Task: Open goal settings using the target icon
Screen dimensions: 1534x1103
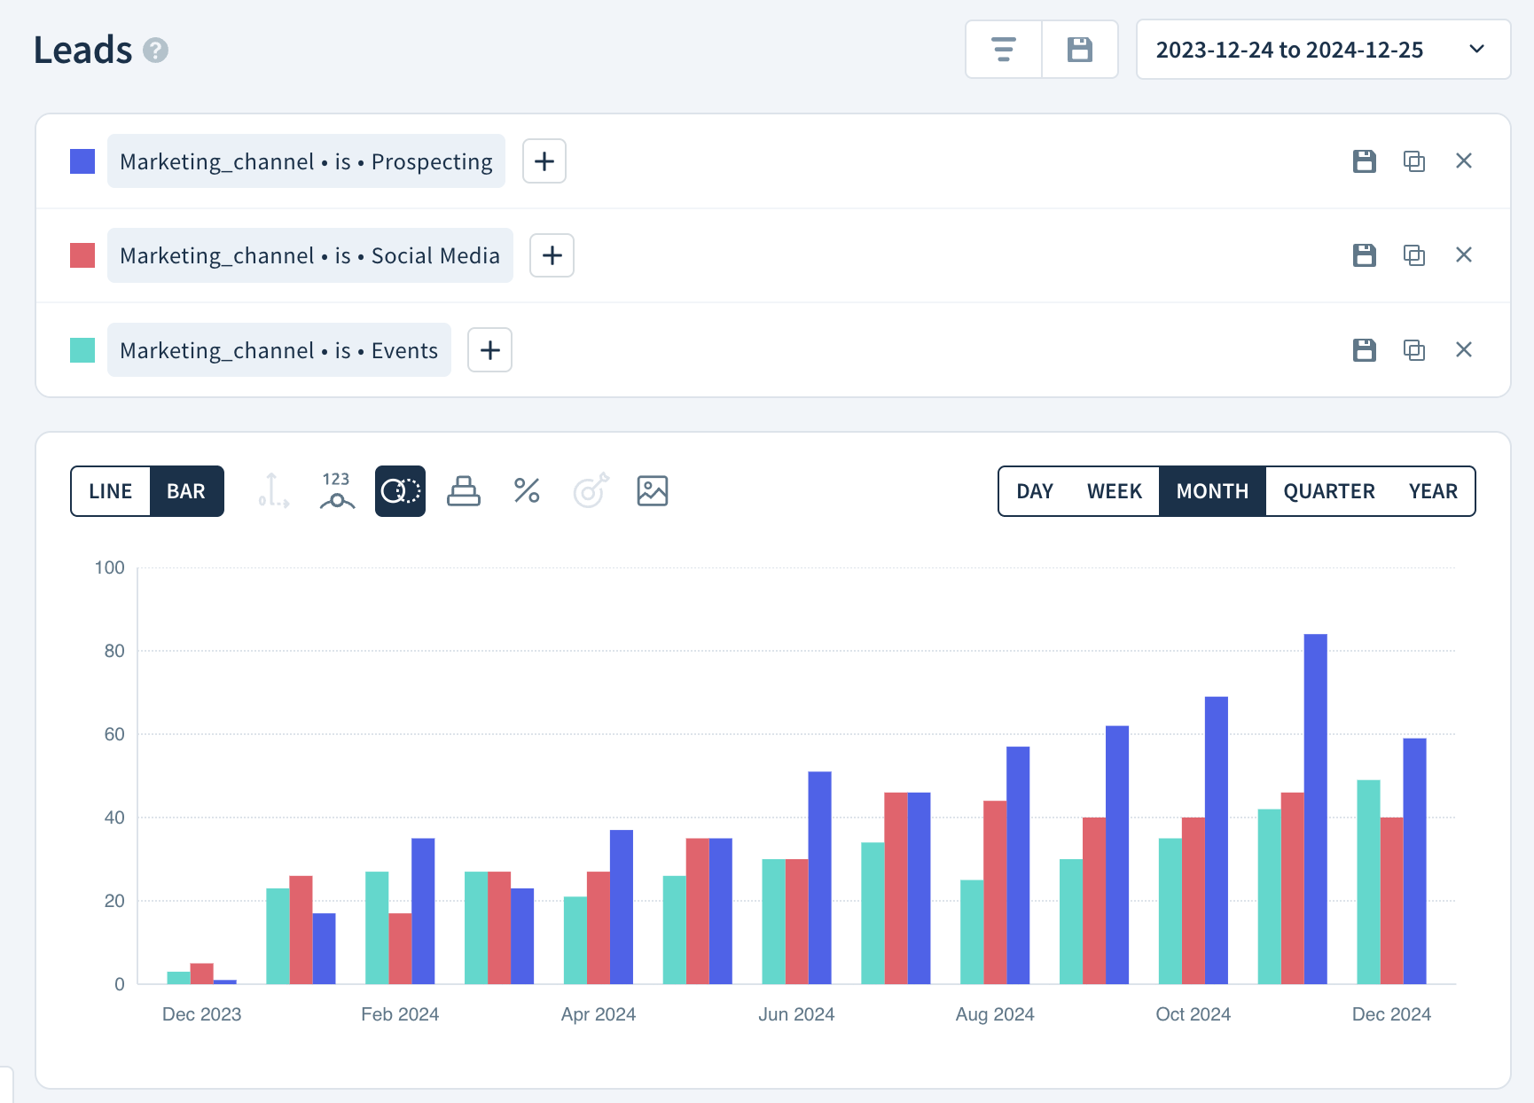Action: click(x=591, y=490)
